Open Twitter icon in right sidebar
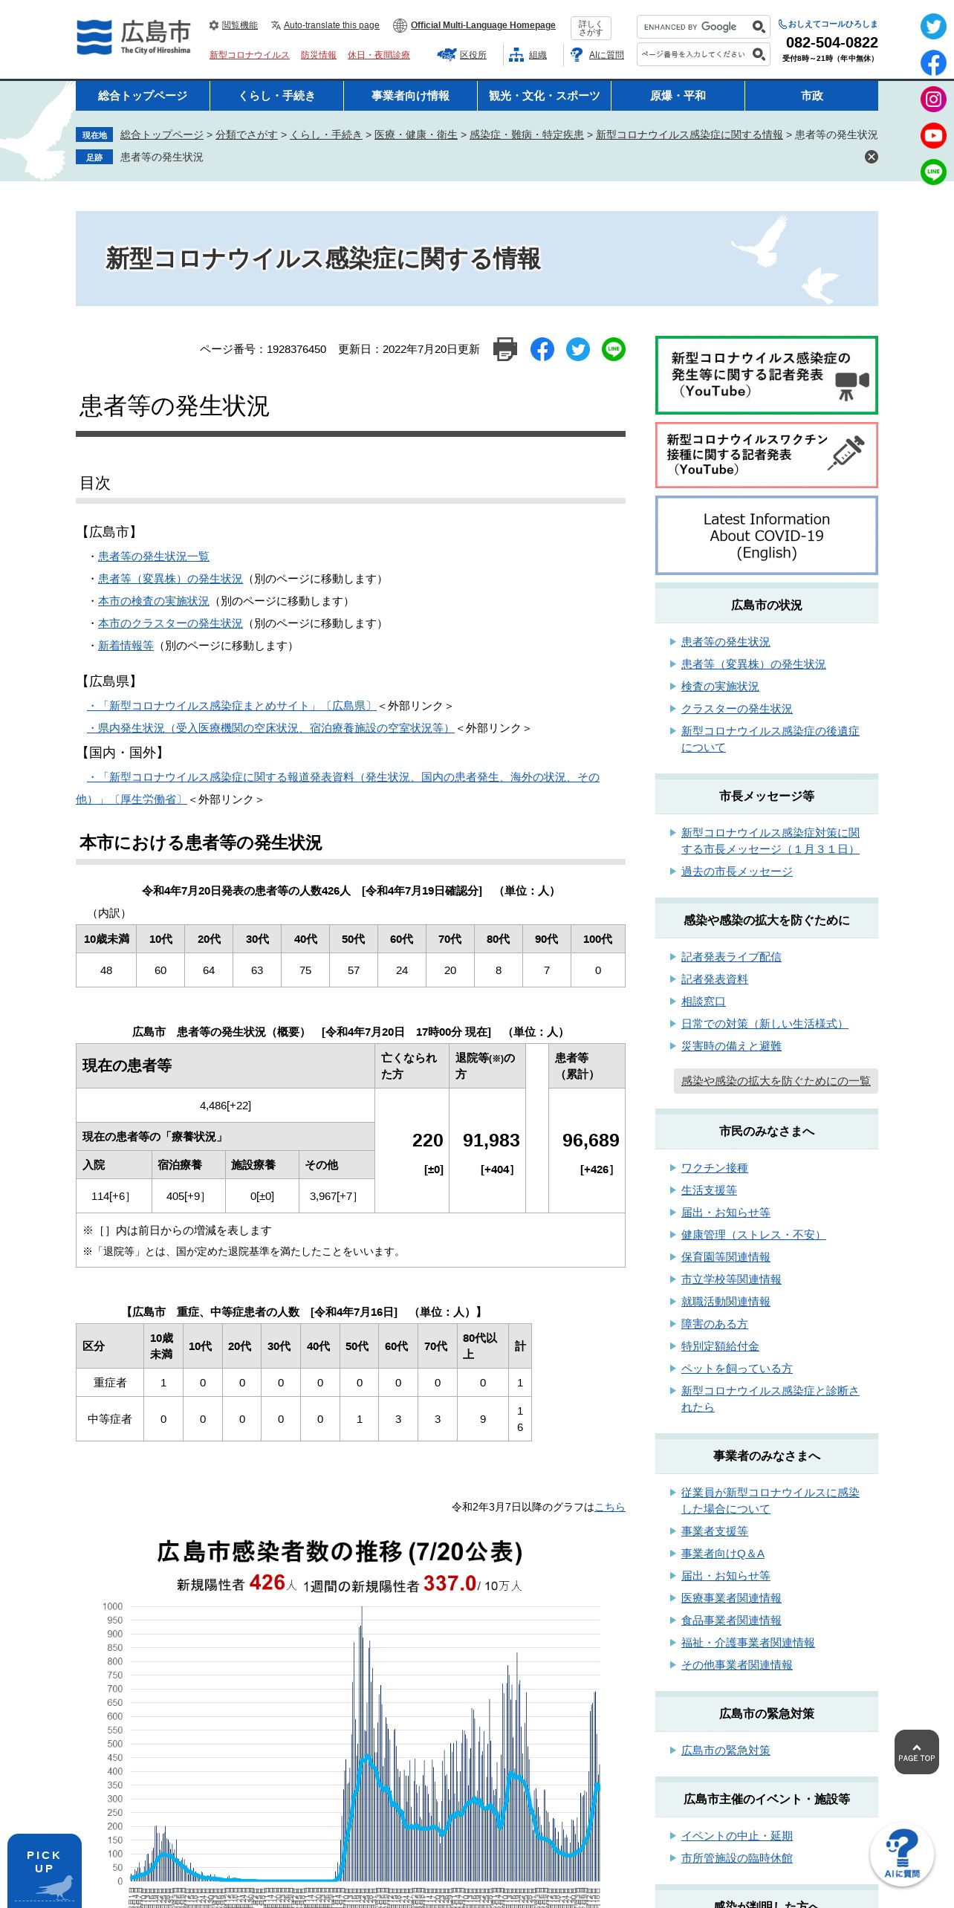The height and width of the screenshot is (1908, 954). click(933, 27)
